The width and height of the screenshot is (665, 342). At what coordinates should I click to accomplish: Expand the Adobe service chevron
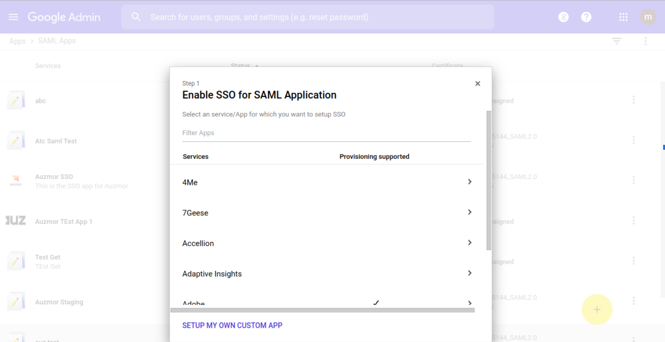(x=470, y=303)
